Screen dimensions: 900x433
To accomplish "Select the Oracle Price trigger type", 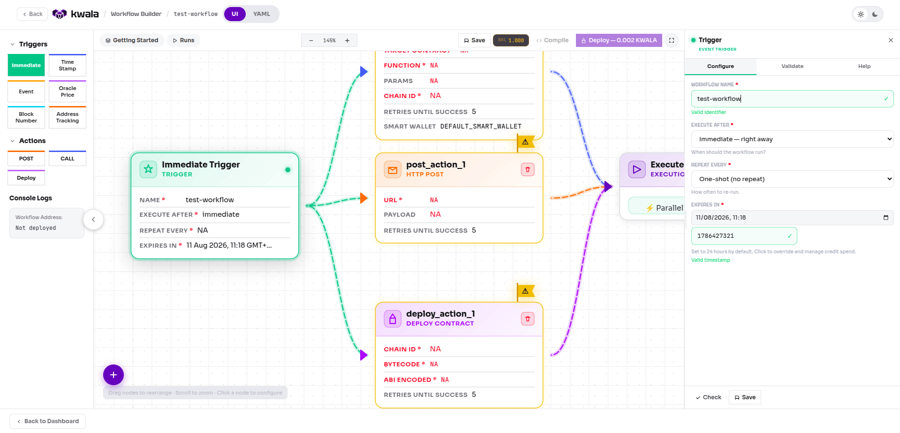I will point(68,91).
